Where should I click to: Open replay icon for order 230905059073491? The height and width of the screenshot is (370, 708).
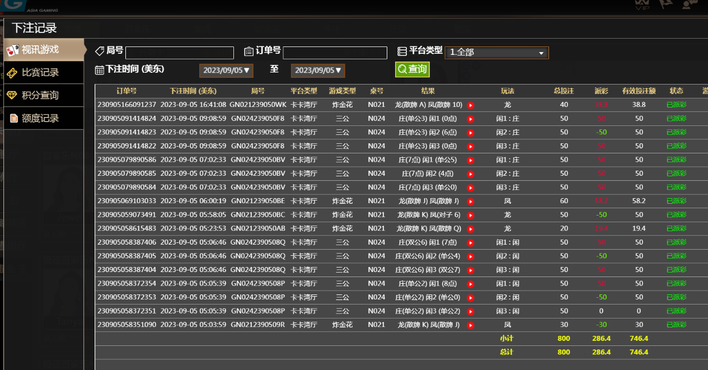471,216
